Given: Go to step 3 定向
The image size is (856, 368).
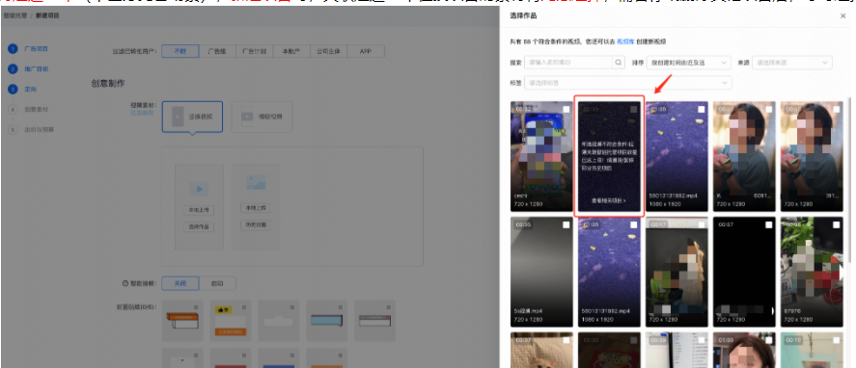Looking at the screenshot, I should 23,89.
